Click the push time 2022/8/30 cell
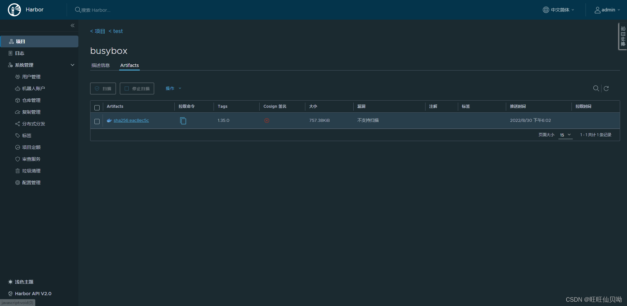The width and height of the screenshot is (627, 306). click(530, 121)
